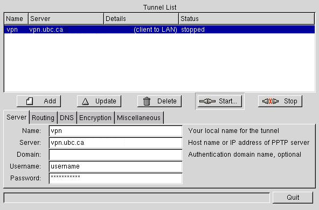Click the Details column header
319x210 pixels.
[141, 19]
